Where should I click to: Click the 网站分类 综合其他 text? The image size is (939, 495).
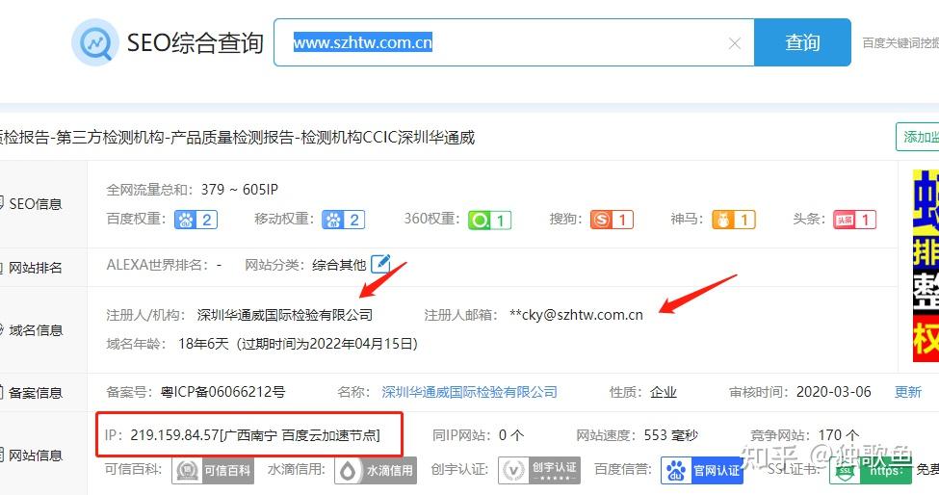339,265
